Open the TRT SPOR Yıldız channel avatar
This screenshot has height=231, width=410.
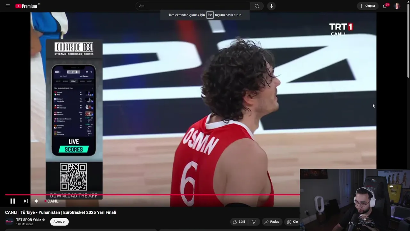point(10,222)
